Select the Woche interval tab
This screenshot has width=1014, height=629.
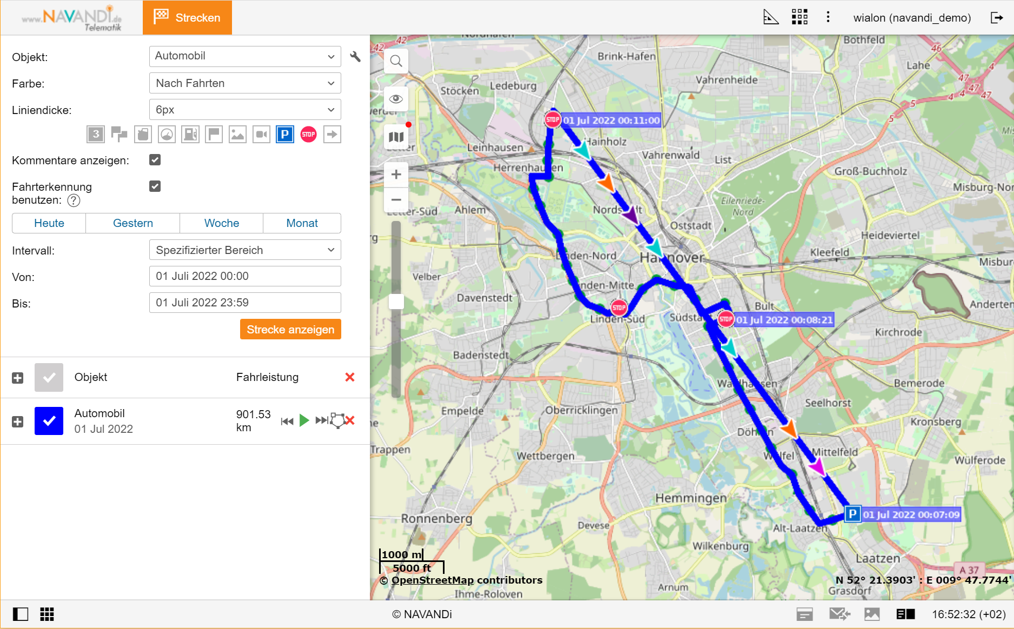(221, 223)
